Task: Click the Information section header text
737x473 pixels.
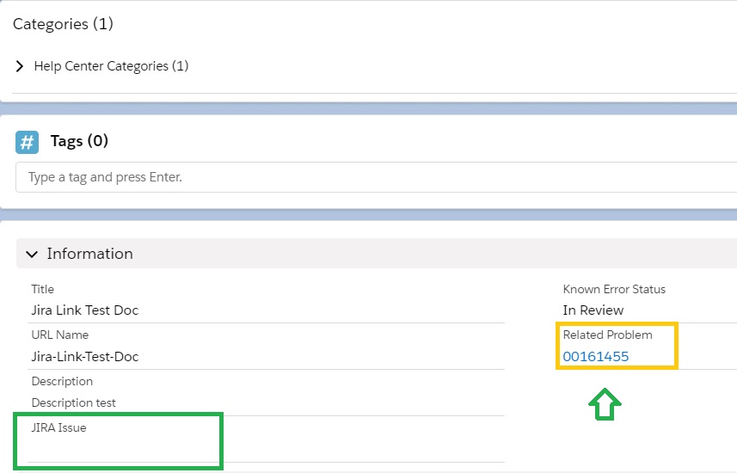Action: 89,254
